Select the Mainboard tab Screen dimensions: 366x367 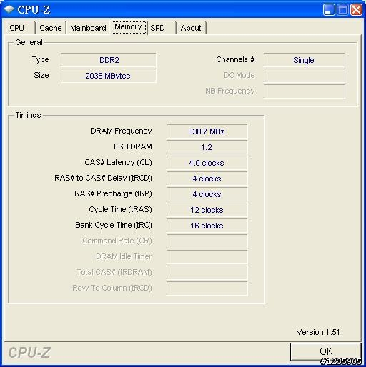point(88,28)
